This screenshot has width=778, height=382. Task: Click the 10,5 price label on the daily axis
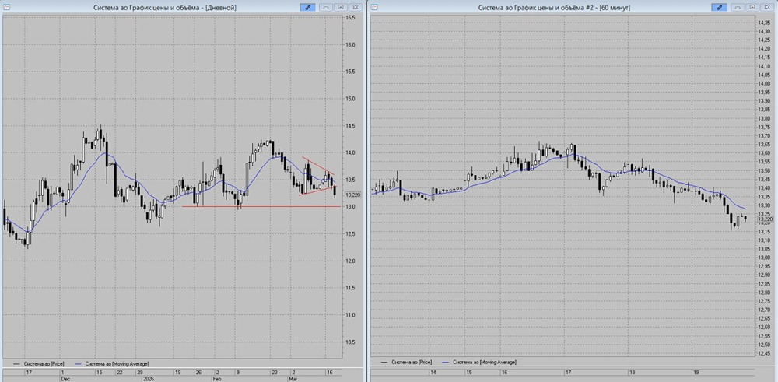350,342
